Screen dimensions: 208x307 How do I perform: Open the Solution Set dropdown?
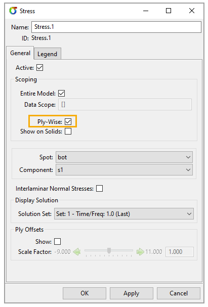pyautogui.click(x=124, y=213)
